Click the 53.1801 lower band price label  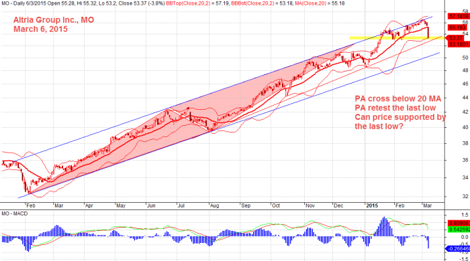tap(459, 44)
